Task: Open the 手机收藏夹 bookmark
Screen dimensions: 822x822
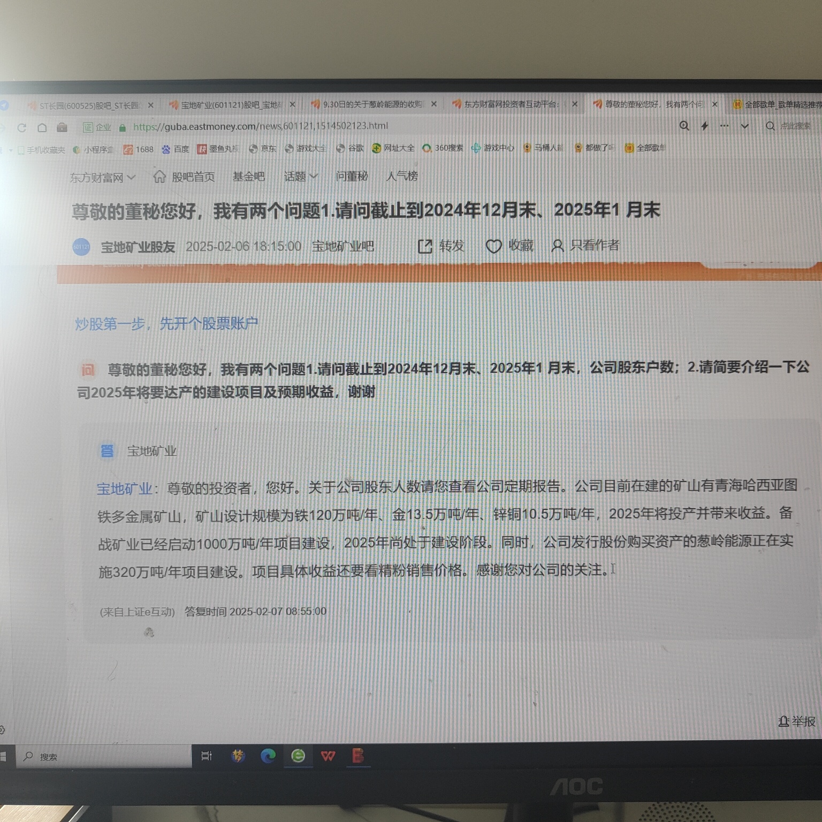Action: [x=41, y=150]
